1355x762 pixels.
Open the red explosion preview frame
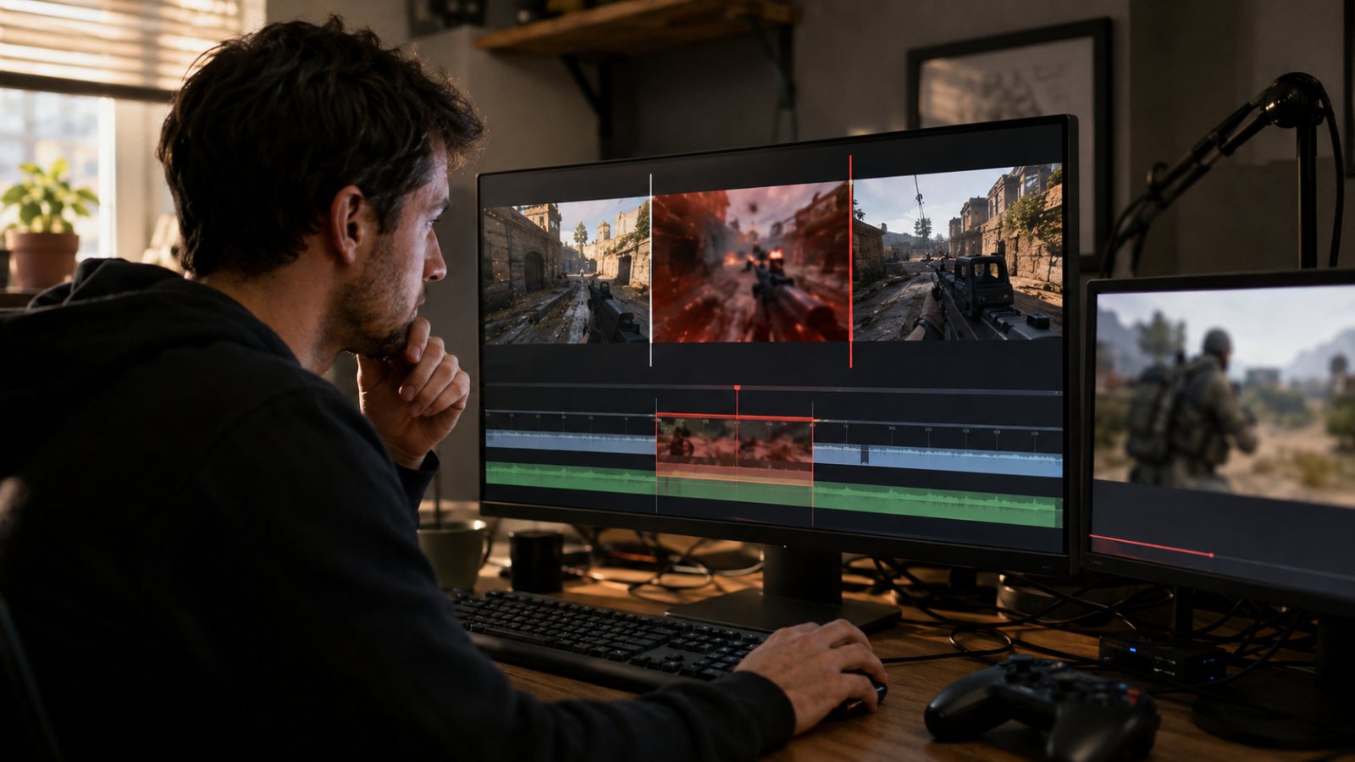[750, 265]
